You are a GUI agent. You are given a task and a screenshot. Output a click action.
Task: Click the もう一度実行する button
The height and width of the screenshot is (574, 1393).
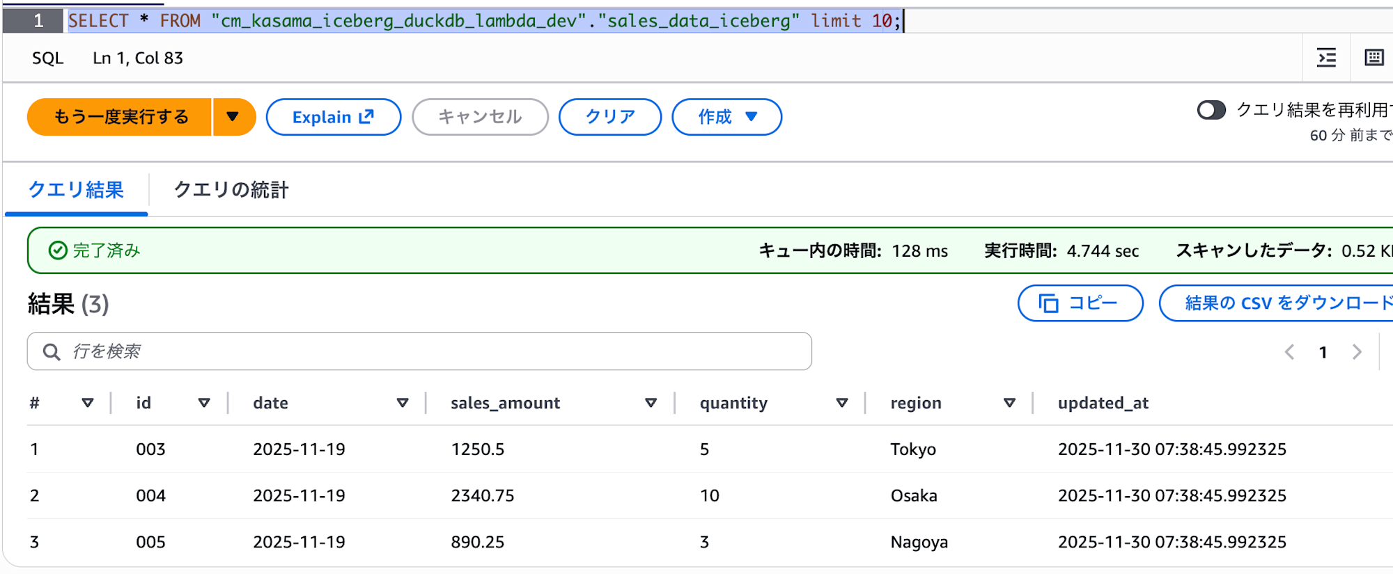[x=120, y=117]
